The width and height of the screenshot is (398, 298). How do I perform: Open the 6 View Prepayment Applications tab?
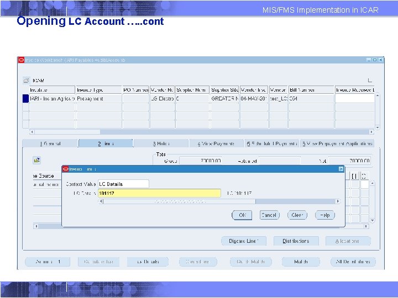point(337,143)
